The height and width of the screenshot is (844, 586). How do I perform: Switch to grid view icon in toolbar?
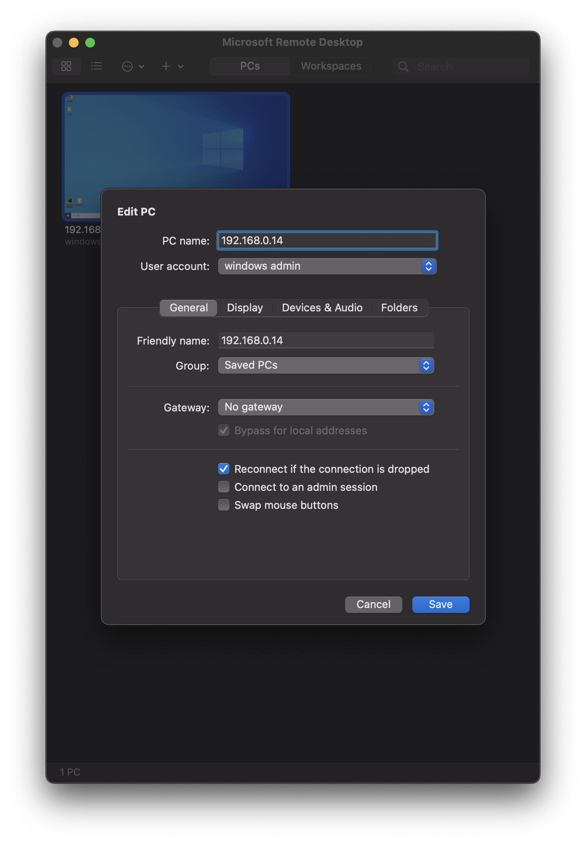(66, 66)
